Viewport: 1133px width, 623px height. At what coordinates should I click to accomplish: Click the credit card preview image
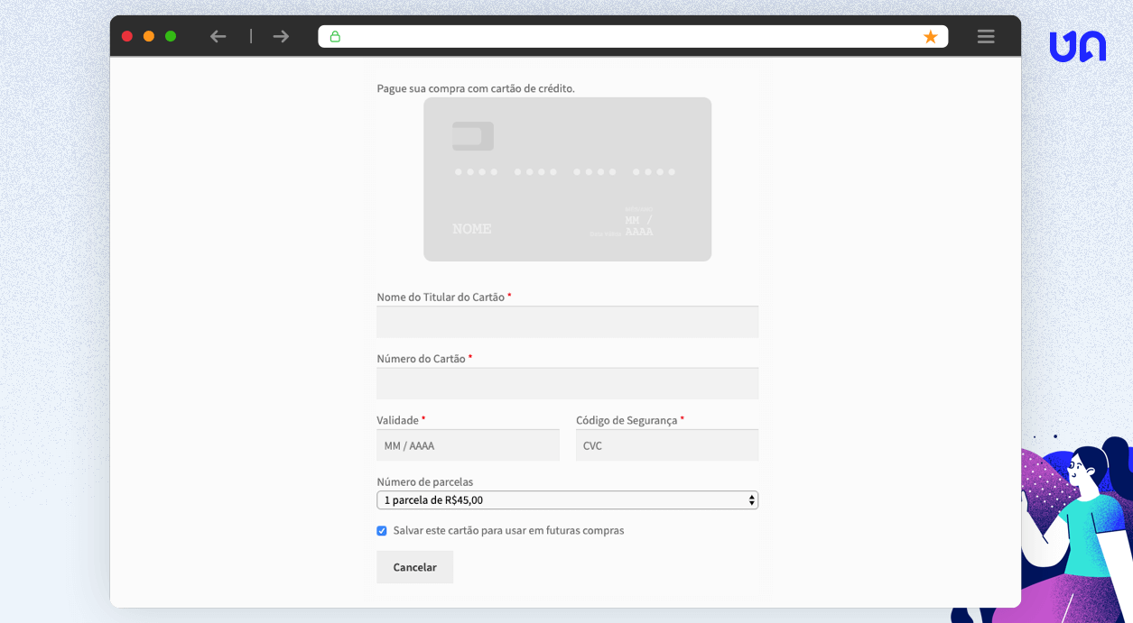tap(567, 179)
